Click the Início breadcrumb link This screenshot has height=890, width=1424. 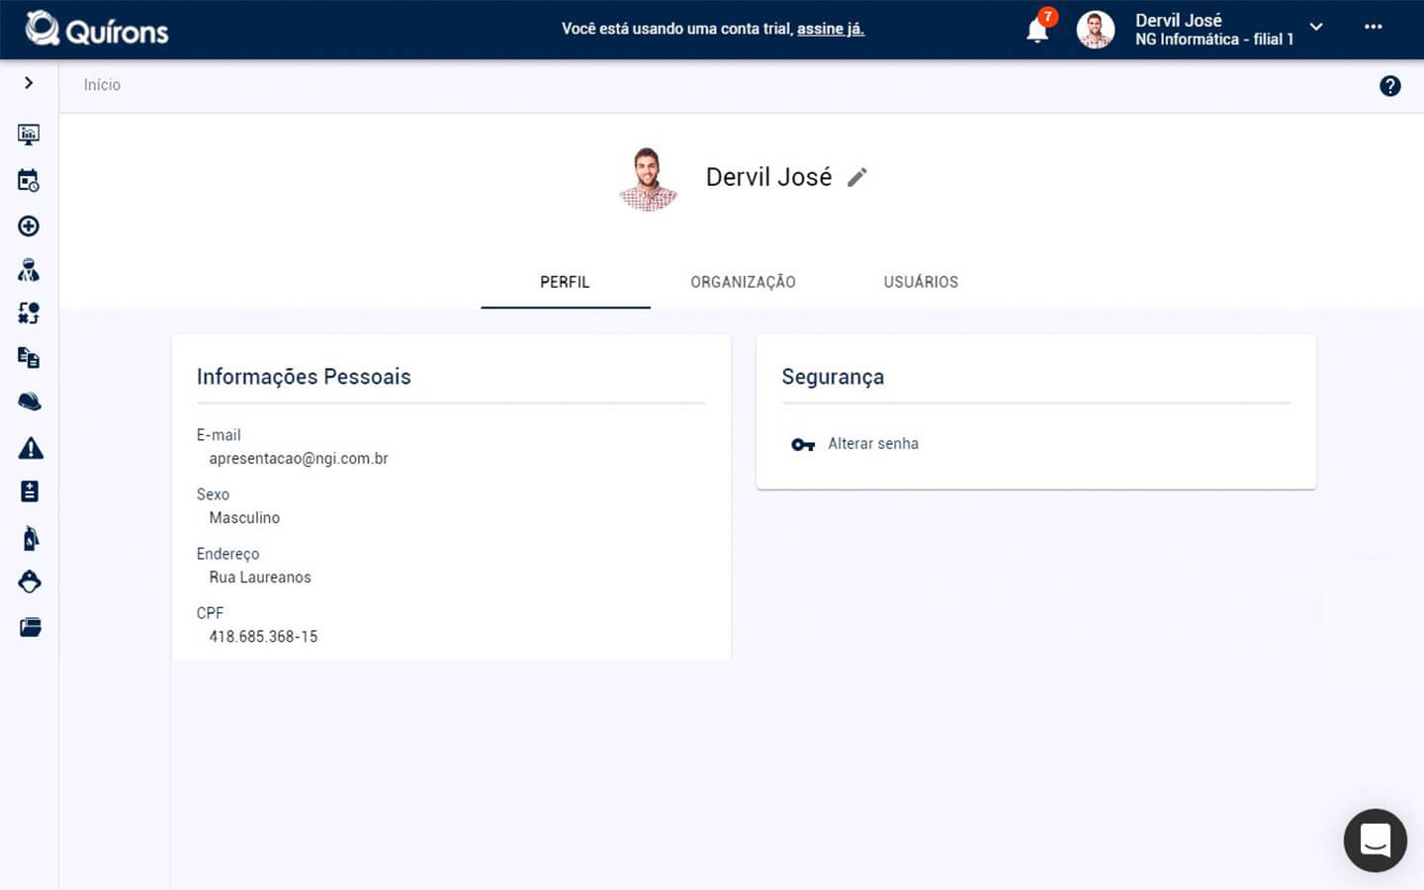[x=102, y=85]
